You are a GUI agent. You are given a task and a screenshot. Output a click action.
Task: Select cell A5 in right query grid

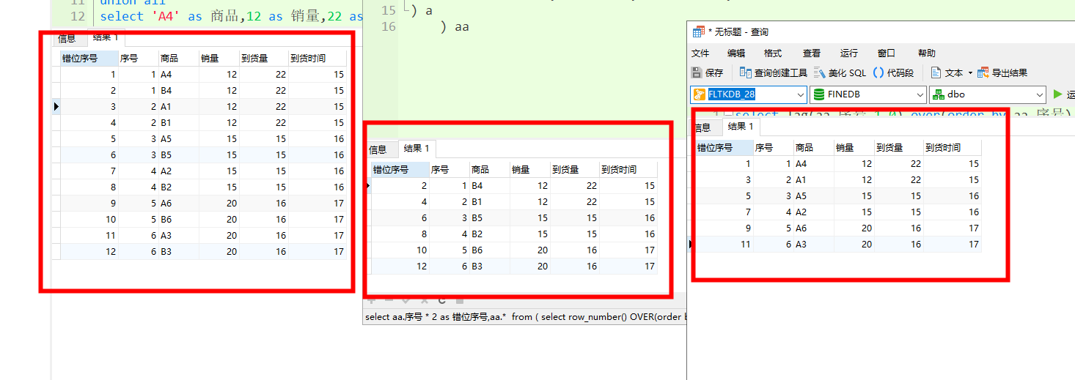(x=813, y=196)
